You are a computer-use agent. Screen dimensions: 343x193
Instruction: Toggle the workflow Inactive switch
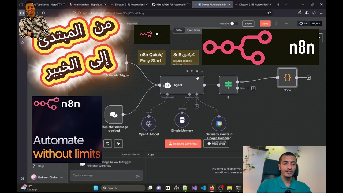(x=234, y=24)
